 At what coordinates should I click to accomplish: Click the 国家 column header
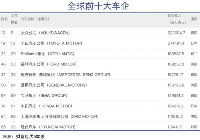coord(194,19)
